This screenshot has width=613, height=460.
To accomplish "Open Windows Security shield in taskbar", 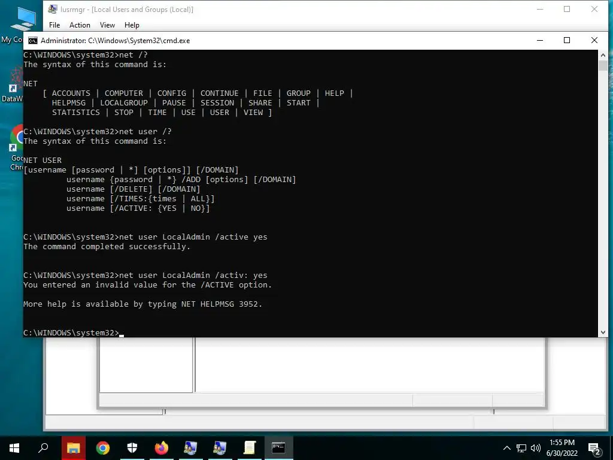I will point(132,447).
